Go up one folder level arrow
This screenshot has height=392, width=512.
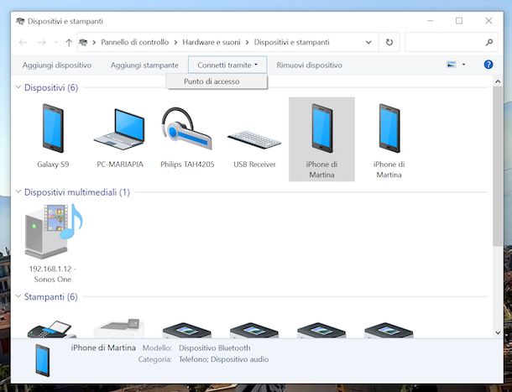click(69, 43)
